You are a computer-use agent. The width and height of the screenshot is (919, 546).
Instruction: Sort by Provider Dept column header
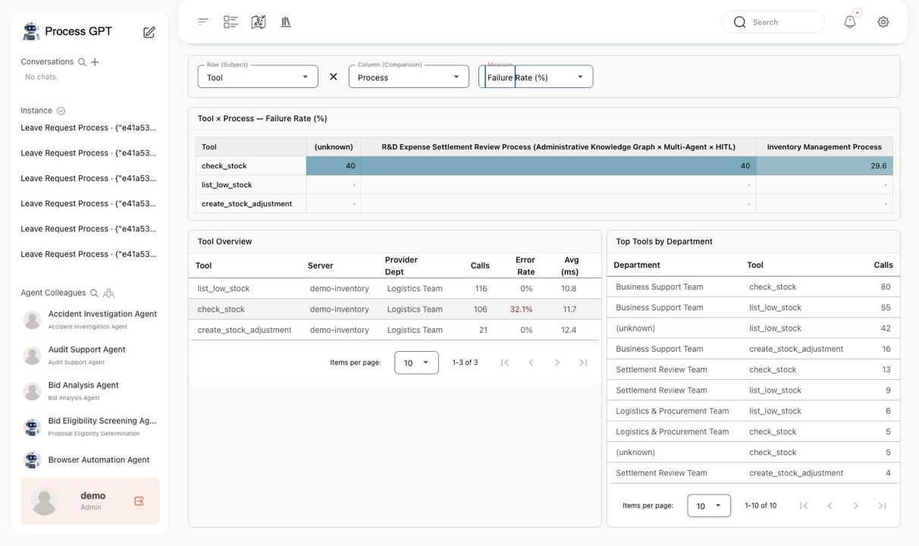click(401, 265)
